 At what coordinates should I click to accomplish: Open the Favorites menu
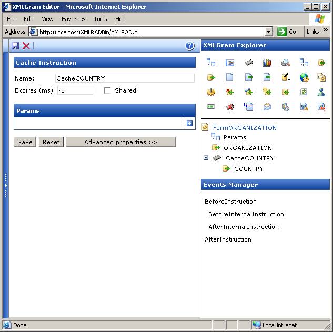[73, 19]
